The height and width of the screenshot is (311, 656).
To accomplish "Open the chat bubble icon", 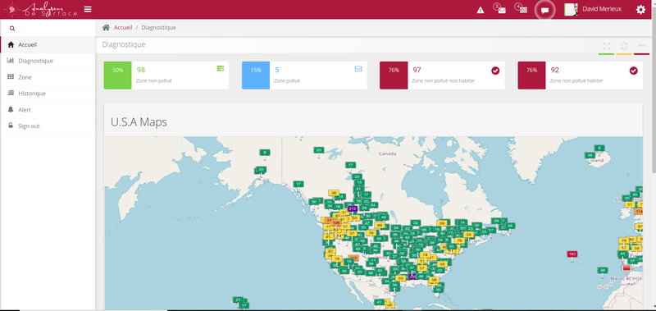I will pos(544,11).
